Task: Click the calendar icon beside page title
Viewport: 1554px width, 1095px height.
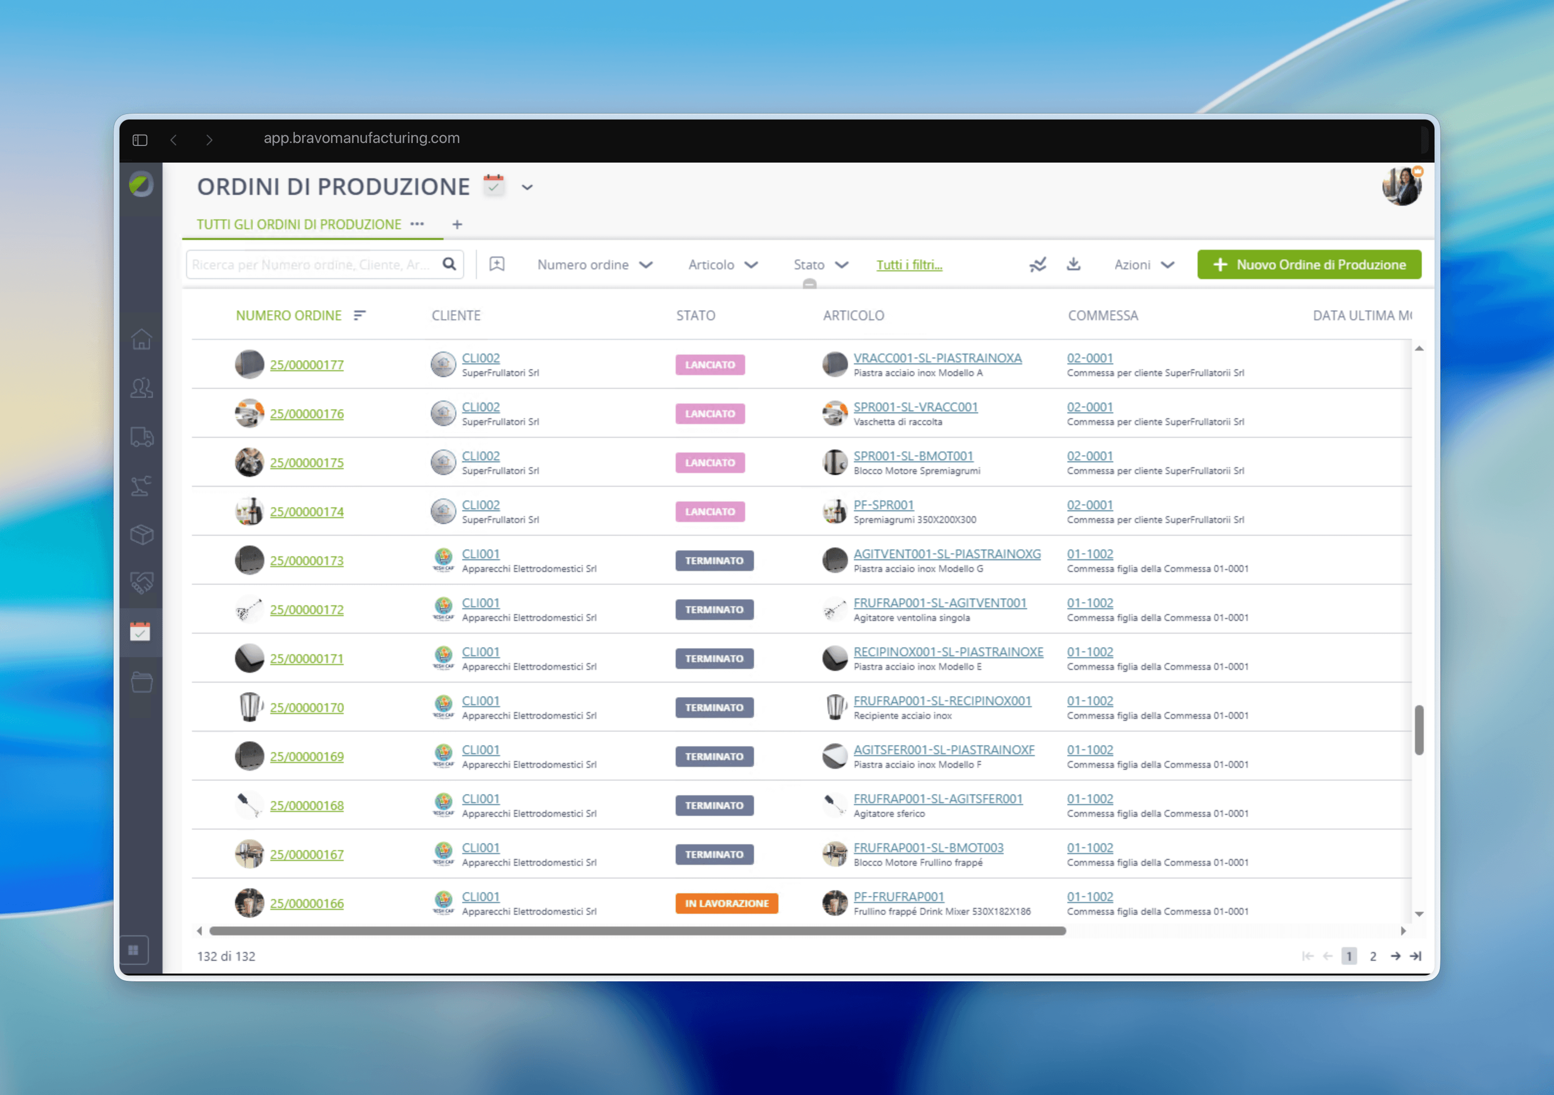Action: 494,185
